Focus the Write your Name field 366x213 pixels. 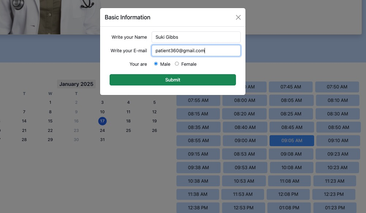[x=196, y=37]
